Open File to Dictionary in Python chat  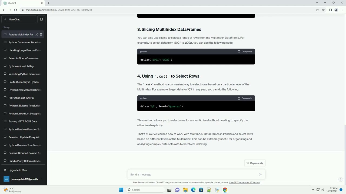click(x=23, y=82)
